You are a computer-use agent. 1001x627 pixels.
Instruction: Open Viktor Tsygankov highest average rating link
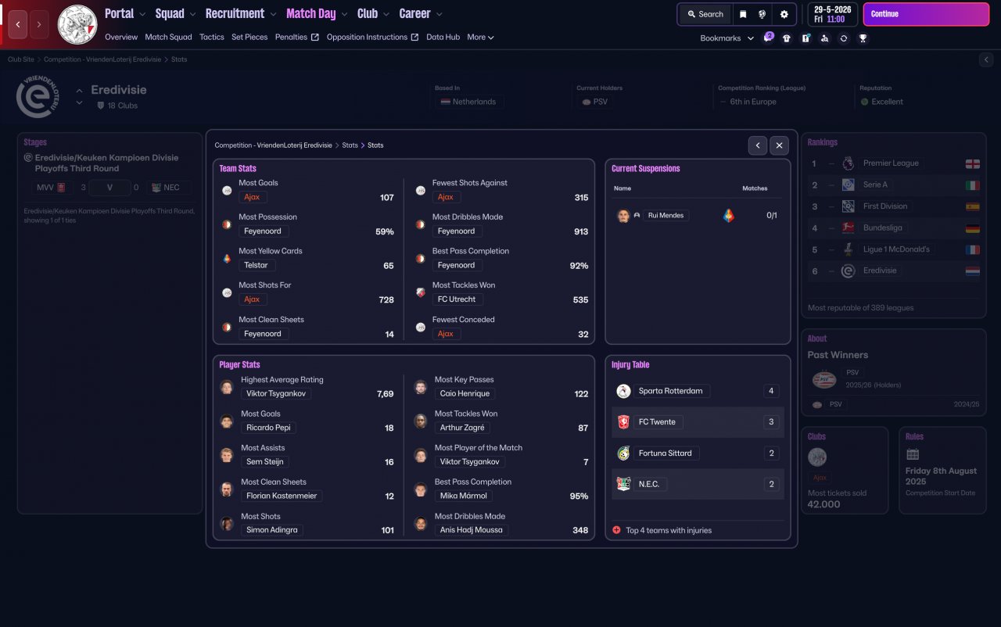pos(275,394)
